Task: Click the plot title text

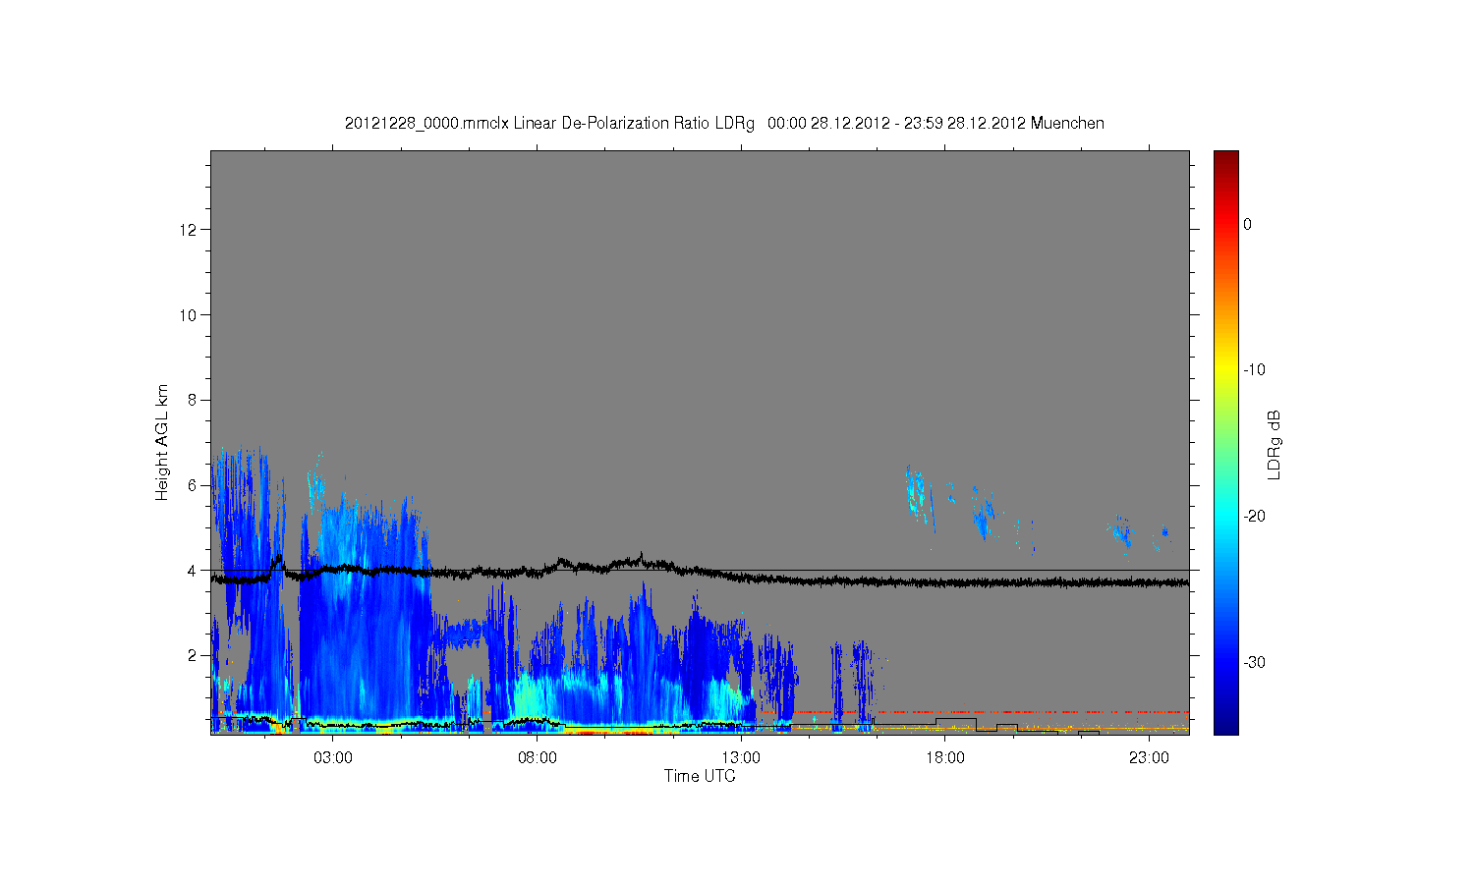Action: [724, 123]
